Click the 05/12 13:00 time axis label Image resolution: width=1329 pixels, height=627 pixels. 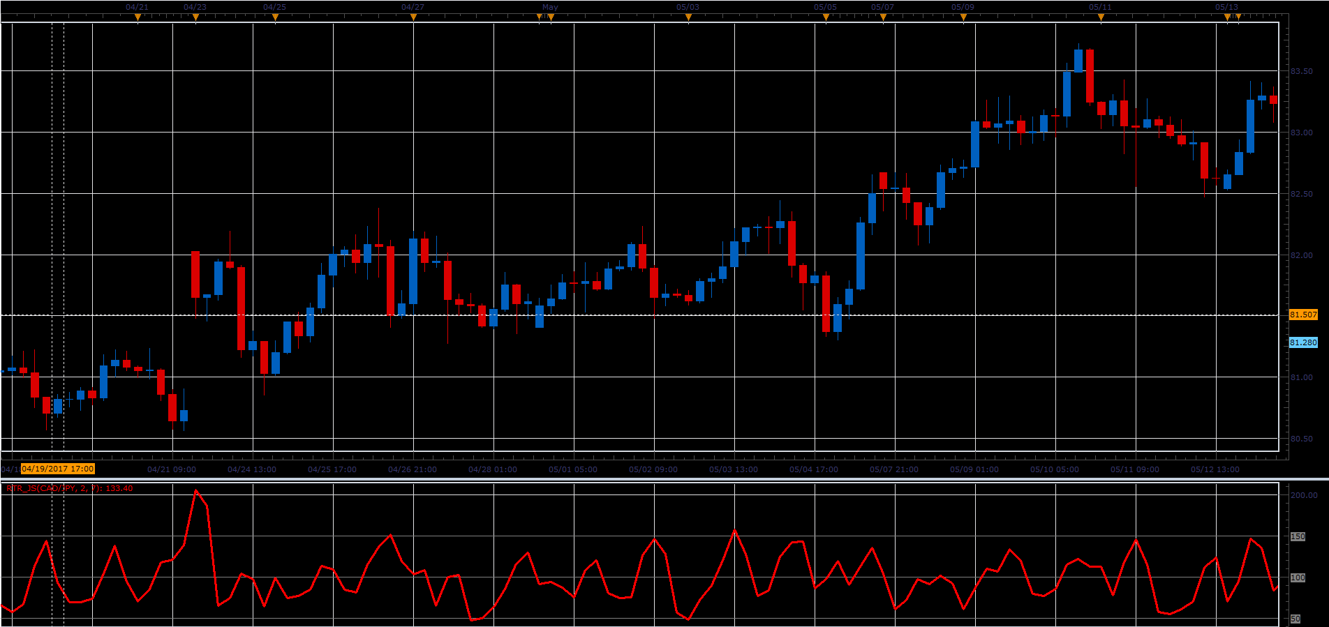pyautogui.click(x=1215, y=469)
